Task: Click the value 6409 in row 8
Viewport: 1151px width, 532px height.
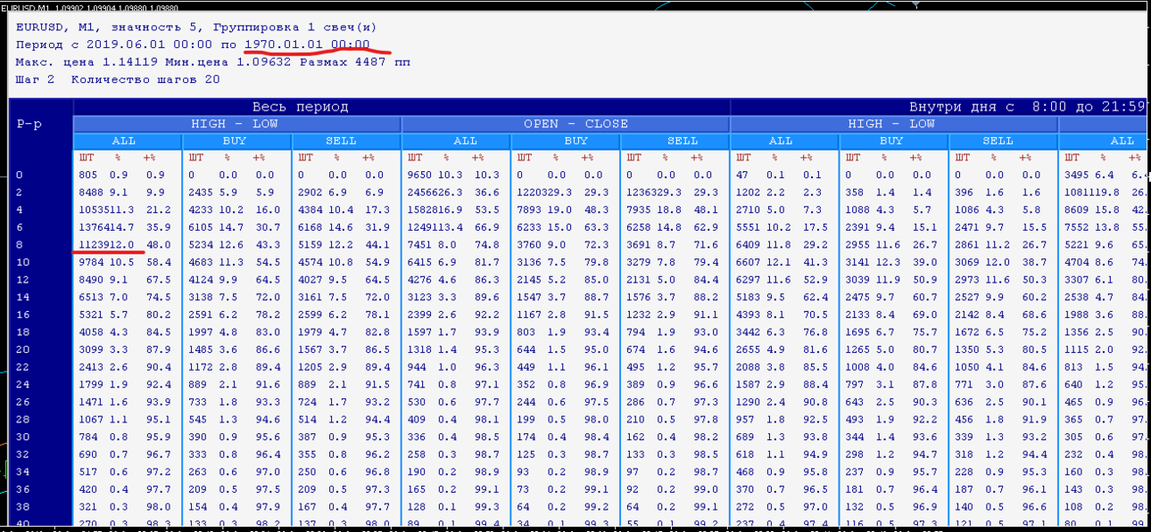Action: tap(750, 245)
